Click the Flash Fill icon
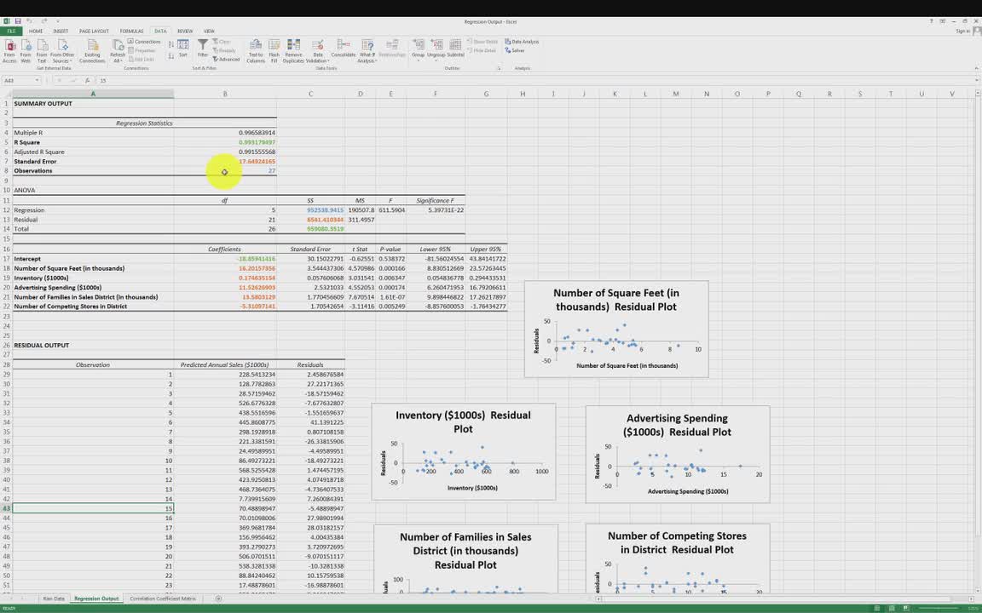The width and height of the screenshot is (982, 613). 274,49
